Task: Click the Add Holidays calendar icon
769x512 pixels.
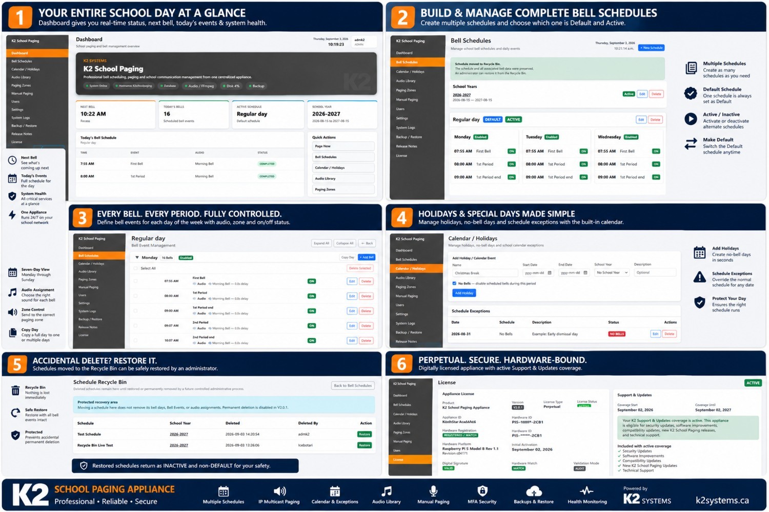Action: (700, 252)
